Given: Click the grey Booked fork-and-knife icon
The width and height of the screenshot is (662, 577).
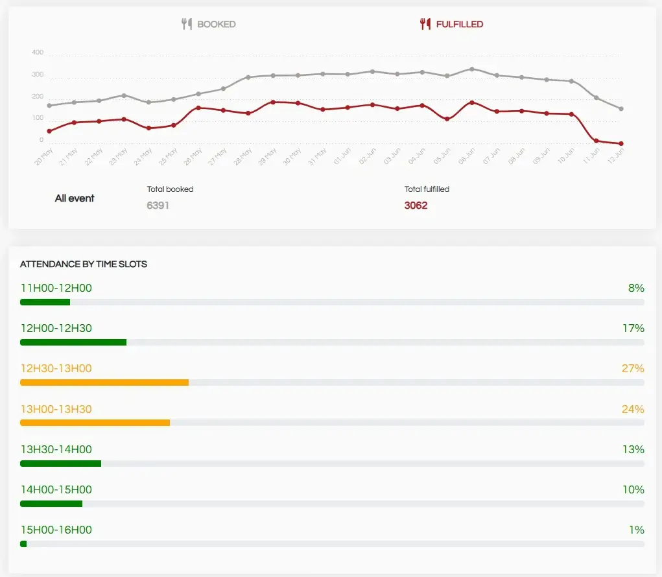Looking at the screenshot, I should pyautogui.click(x=187, y=24).
